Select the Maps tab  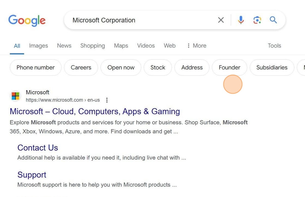pos(121,46)
